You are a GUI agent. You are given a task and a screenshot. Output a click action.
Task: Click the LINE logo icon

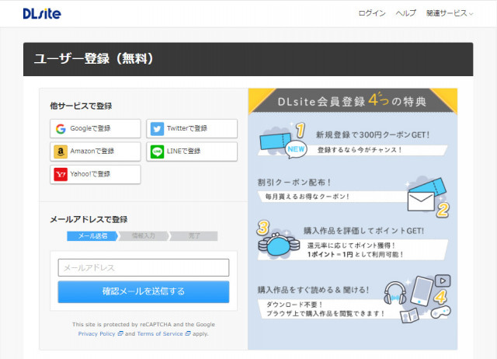(157, 152)
